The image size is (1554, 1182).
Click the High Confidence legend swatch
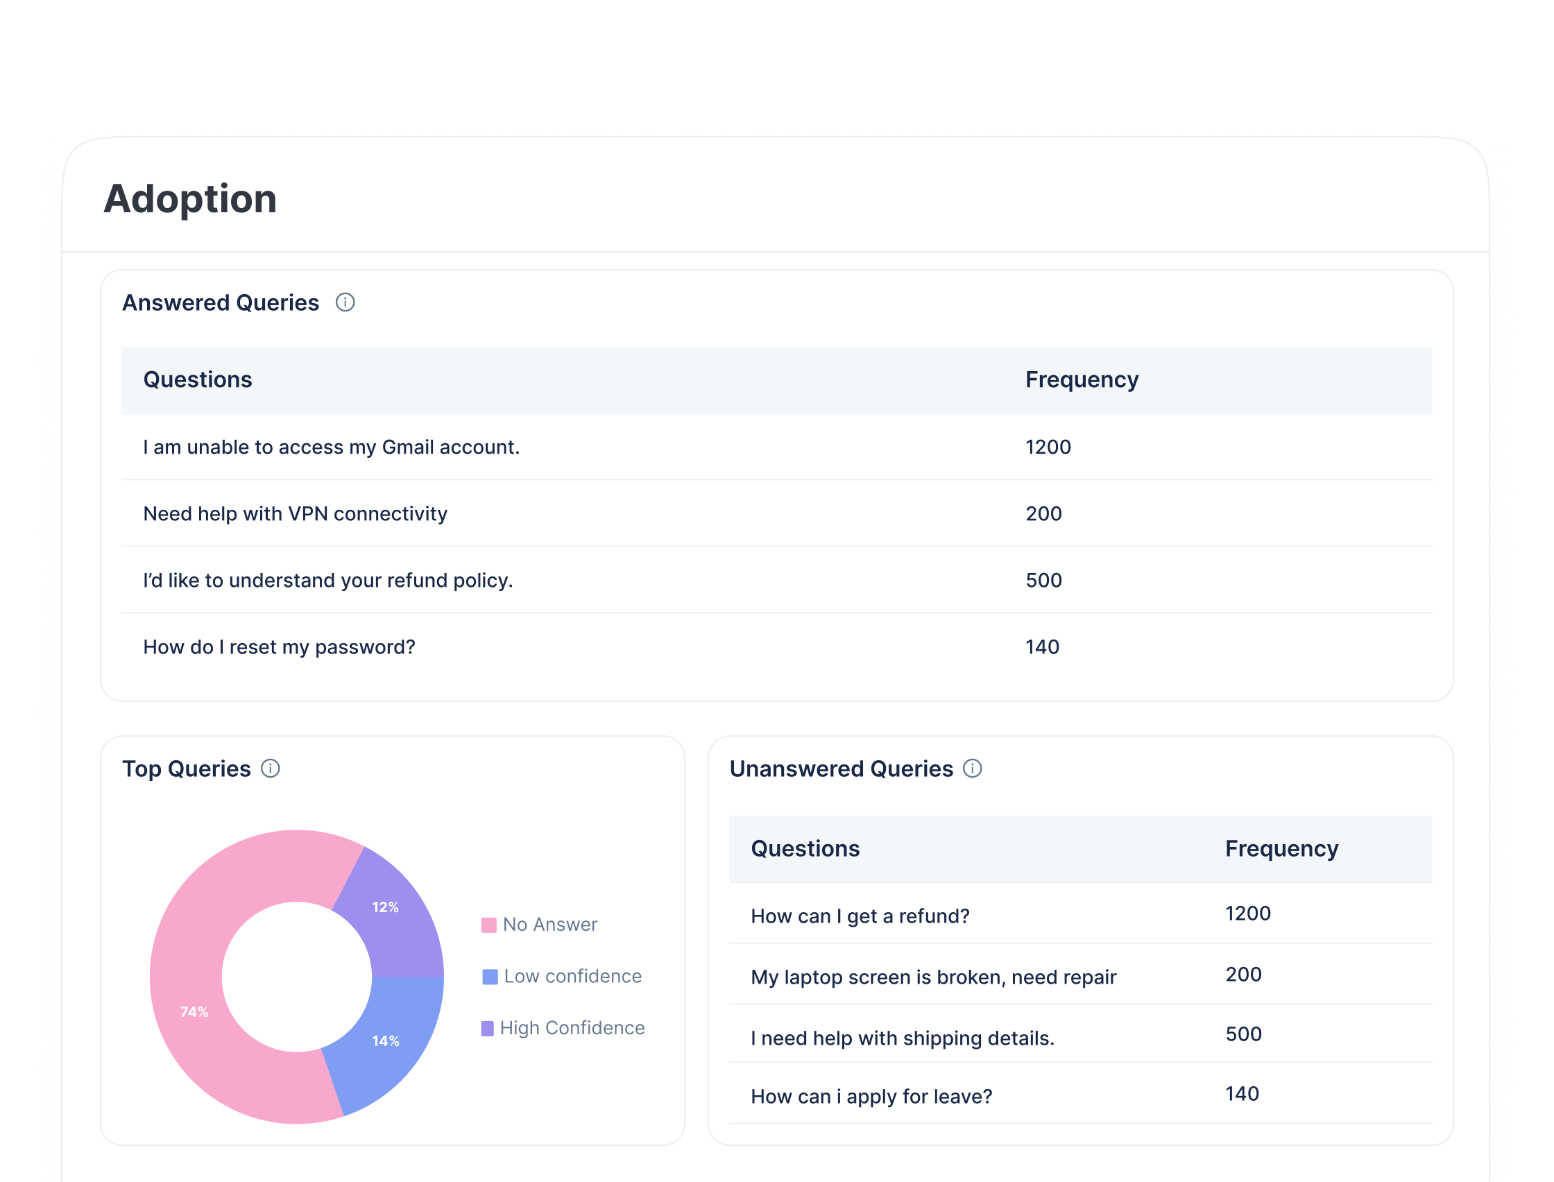click(x=488, y=1028)
